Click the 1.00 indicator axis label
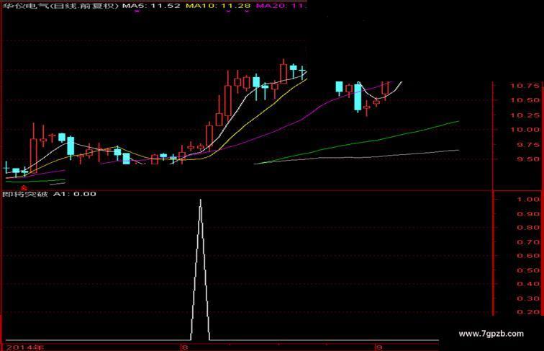This screenshot has height=351, width=544. click(x=528, y=200)
